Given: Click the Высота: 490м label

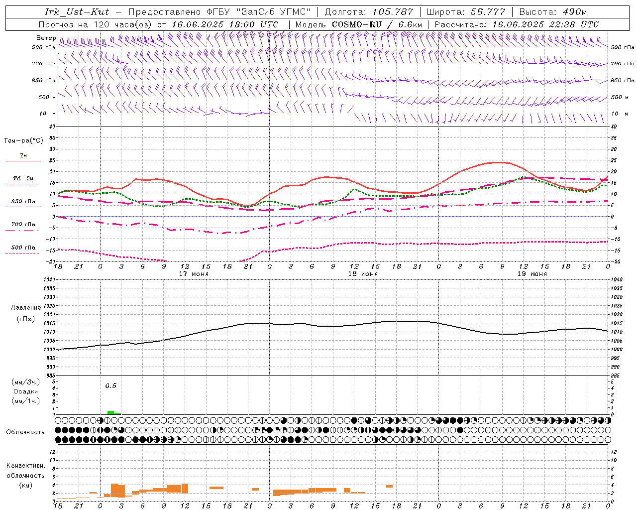Looking at the screenshot, I should pos(553,12).
